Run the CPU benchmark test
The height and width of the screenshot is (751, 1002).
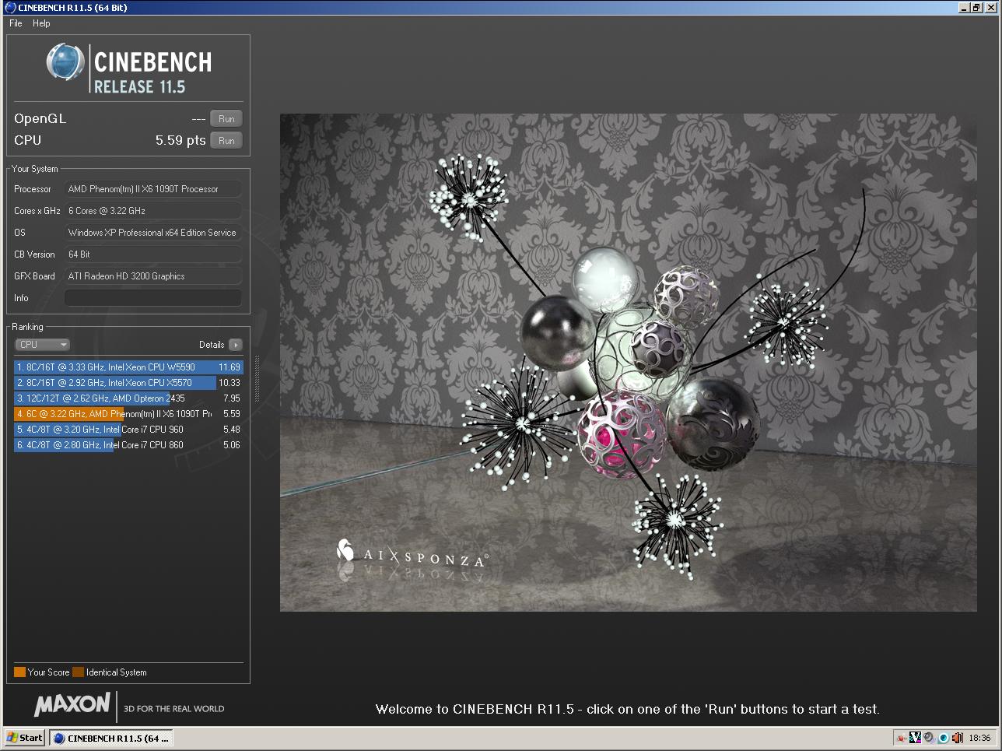[226, 141]
